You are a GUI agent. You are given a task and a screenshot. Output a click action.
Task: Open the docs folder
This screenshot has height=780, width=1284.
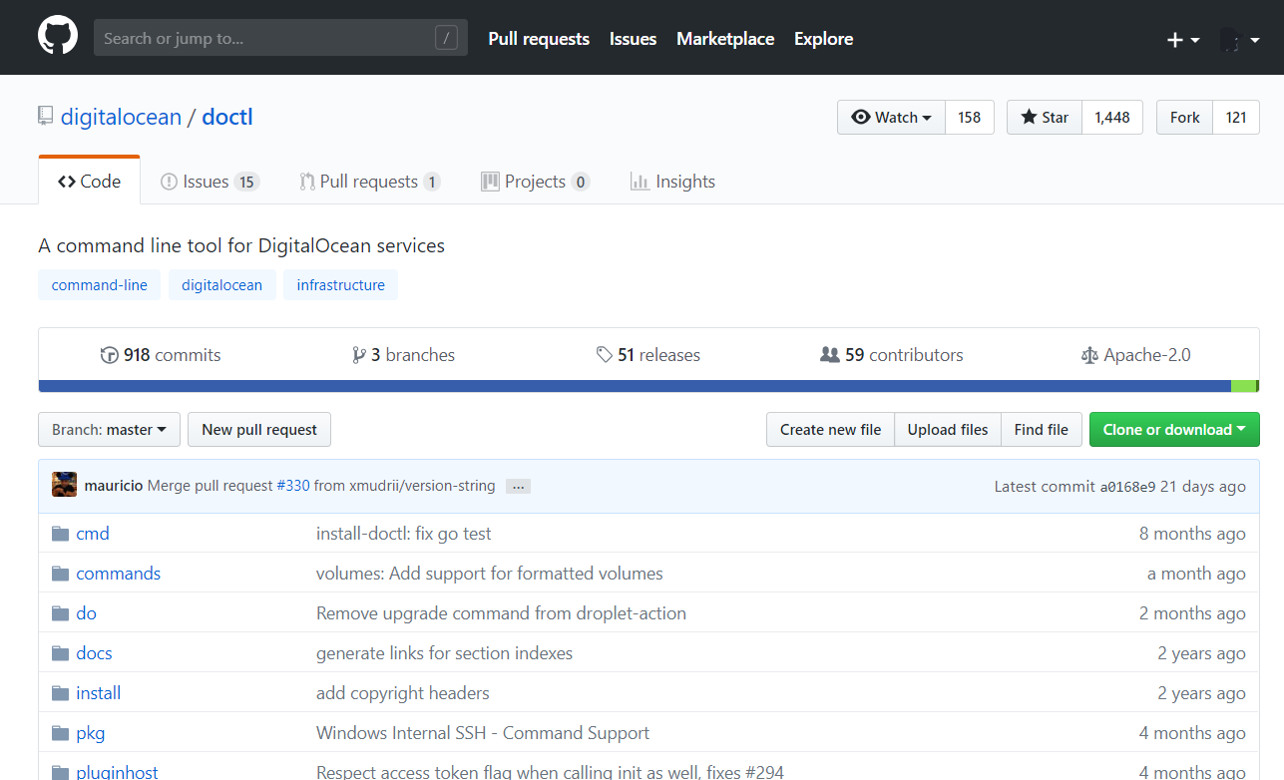coord(94,653)
